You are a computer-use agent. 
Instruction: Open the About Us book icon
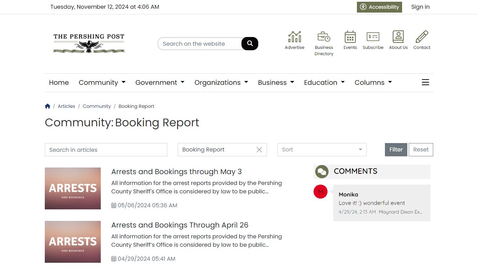tap(398, 37)
